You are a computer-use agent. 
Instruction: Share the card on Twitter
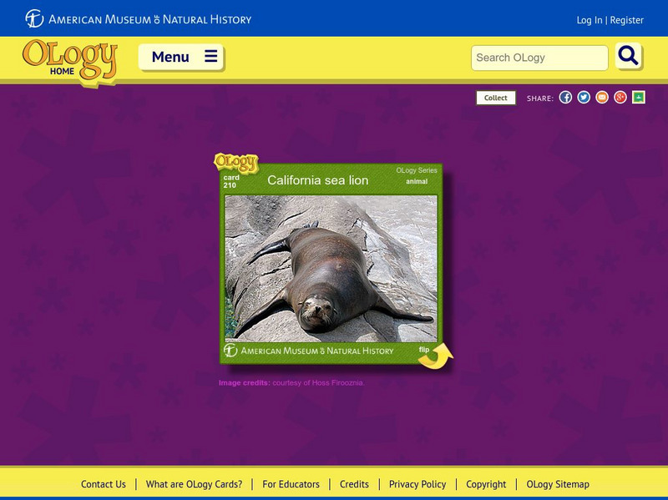(585, 96)
